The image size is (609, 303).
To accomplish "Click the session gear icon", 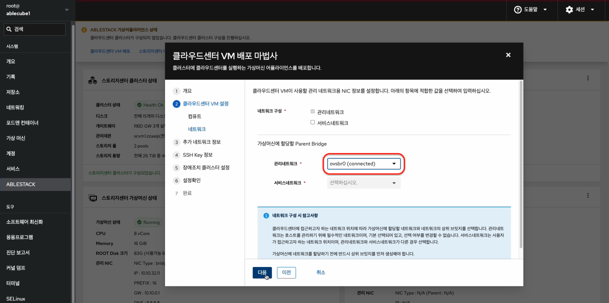I will tap(569, 10).
